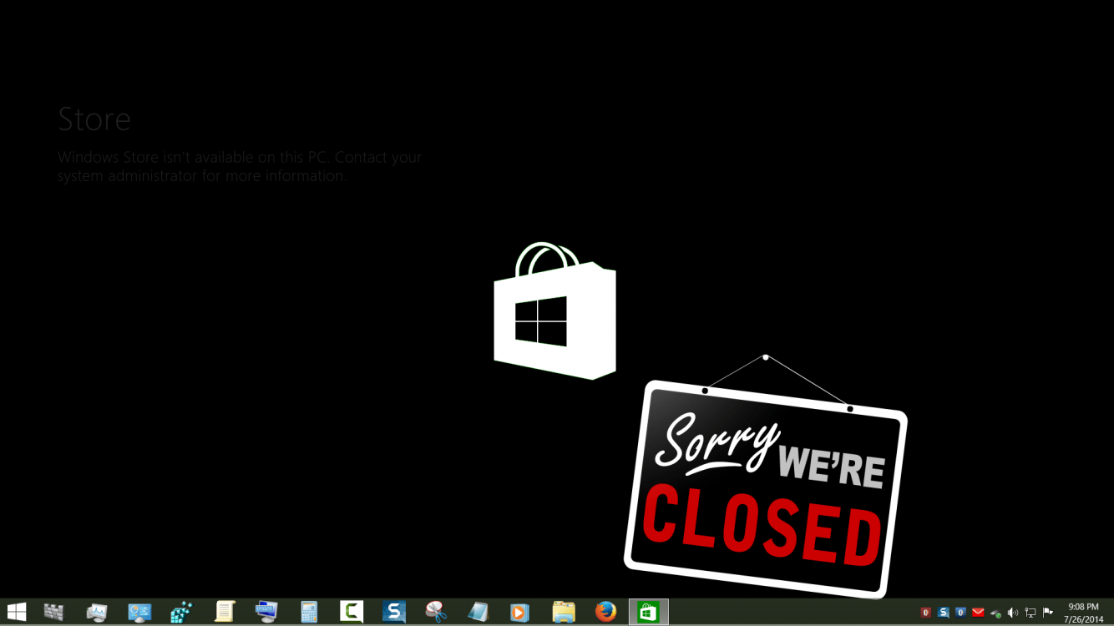Launch the orange media player icon
Image resolution: width=1114 pixels, height=626 pixels.
click(520, 612)
